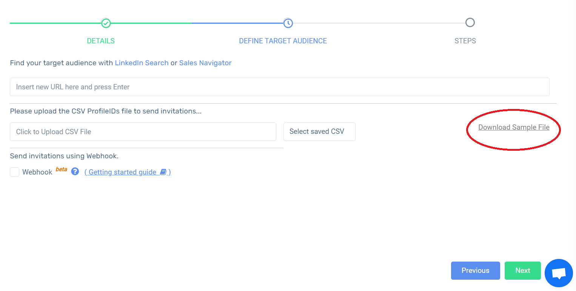
Task: Click the green completed progress line segment
Action: pyautogui.click(x=101, y=23)
